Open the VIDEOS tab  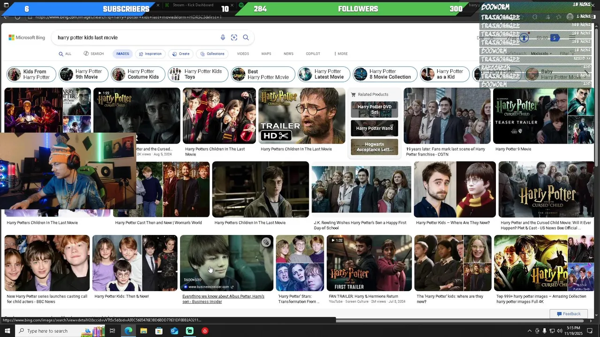point(243,54)
